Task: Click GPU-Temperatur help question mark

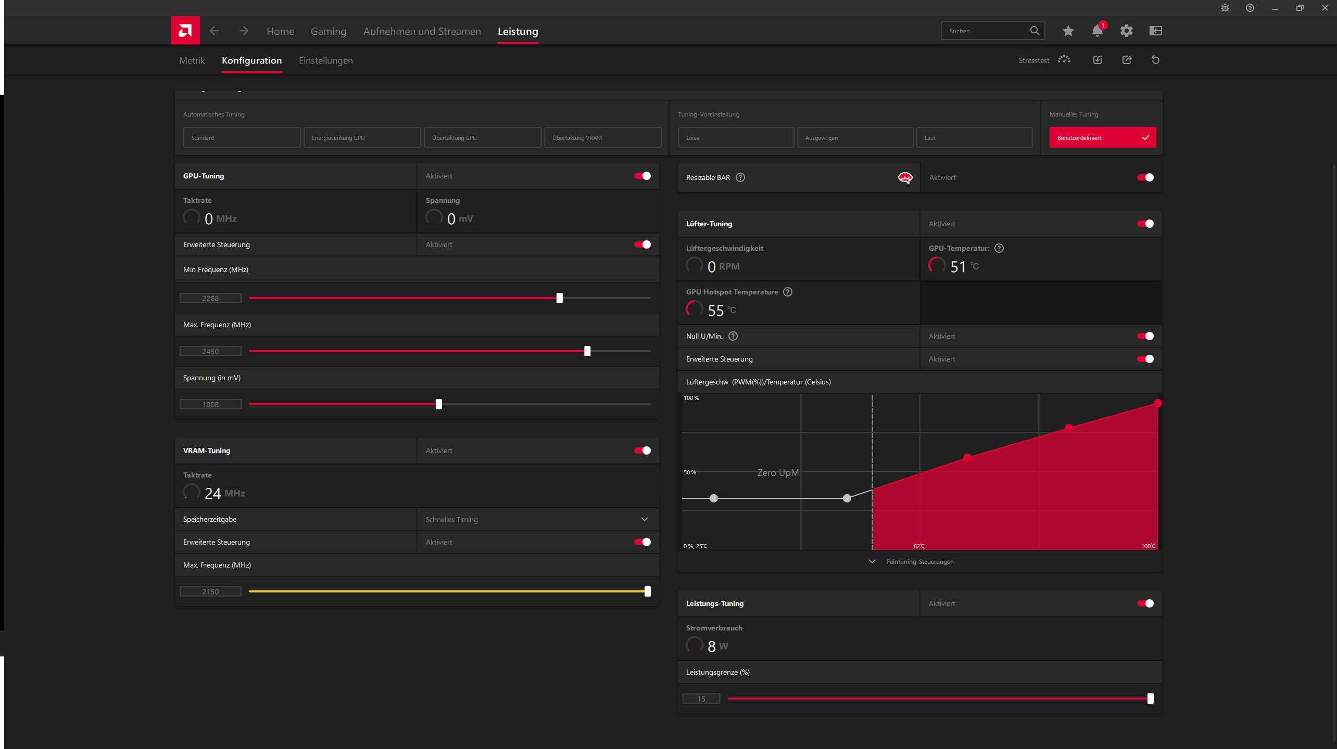Action: tap(999, 248)
